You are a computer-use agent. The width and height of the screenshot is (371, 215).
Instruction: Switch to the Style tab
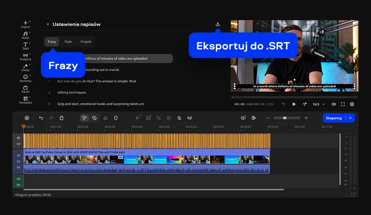tap(68, 42)
